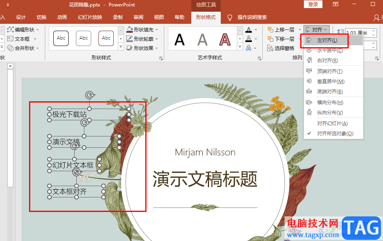
Task: Click the share person icon at ribbon right
Action: pos(377,17)
